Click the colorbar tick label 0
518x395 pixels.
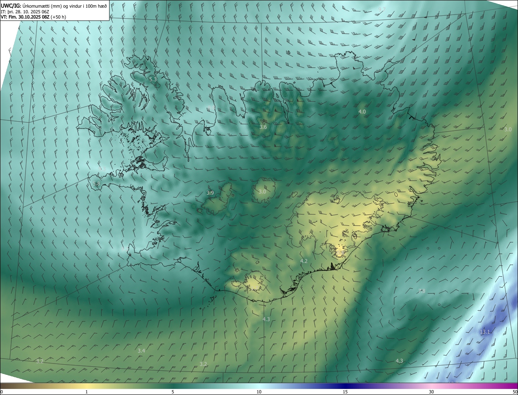2,392
